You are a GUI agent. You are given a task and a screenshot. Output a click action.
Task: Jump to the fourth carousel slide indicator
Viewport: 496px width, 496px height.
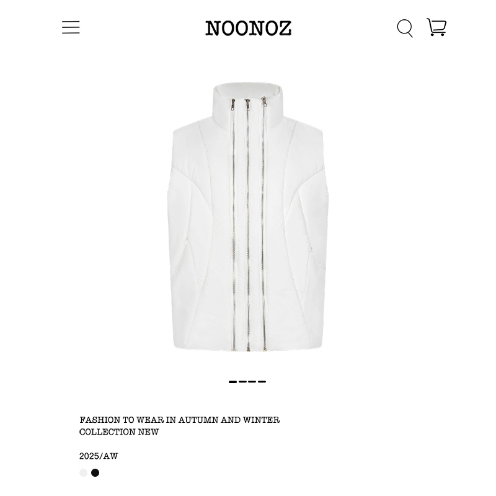tap(262, 382)
